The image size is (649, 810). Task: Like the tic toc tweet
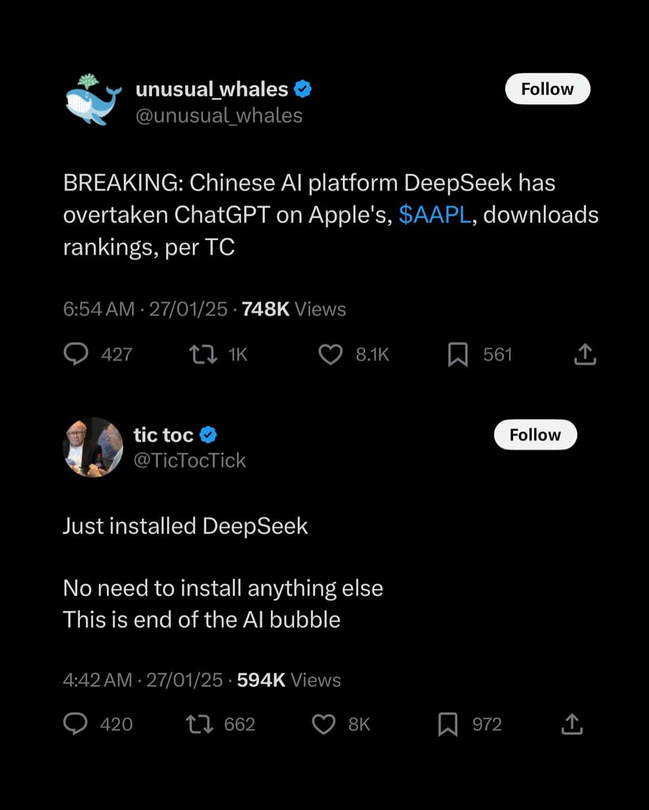(x=324, y=724)
